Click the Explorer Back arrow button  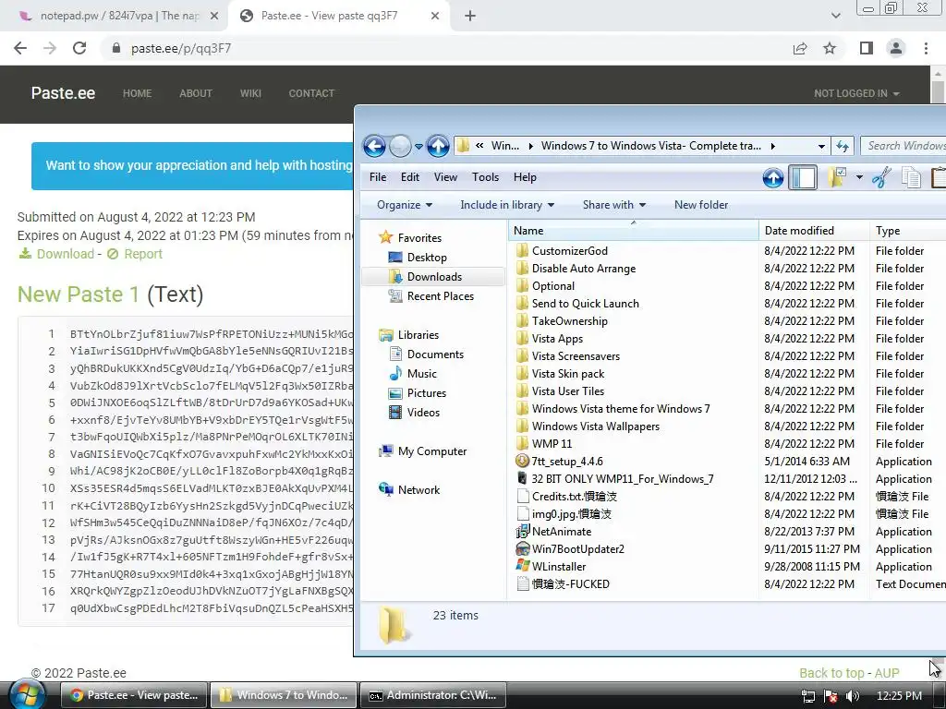click(x=375, y=146)
